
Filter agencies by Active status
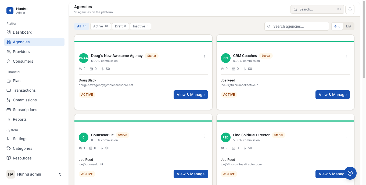(x=101, y=26)
